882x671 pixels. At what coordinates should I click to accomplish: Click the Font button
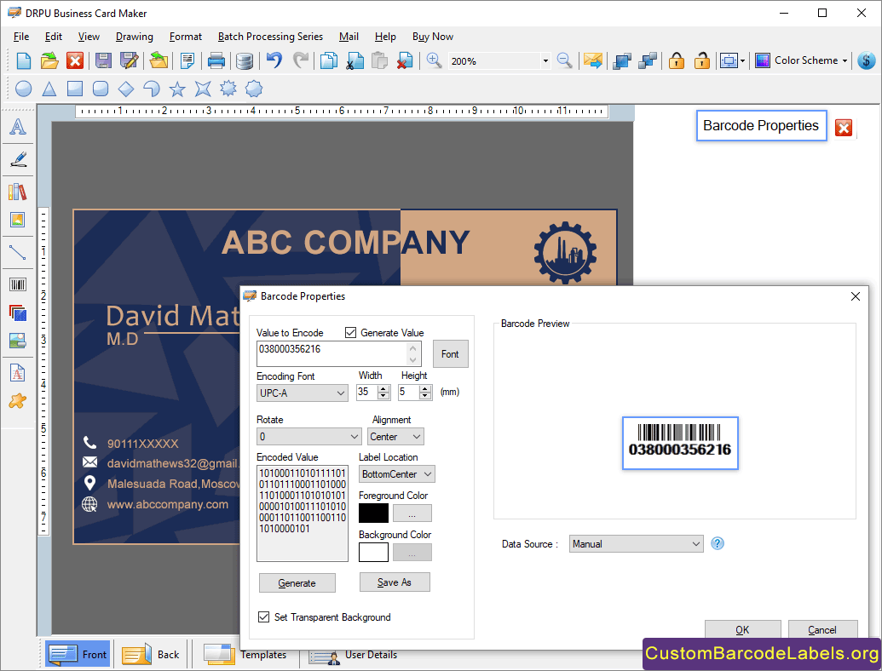pos(450,354)
